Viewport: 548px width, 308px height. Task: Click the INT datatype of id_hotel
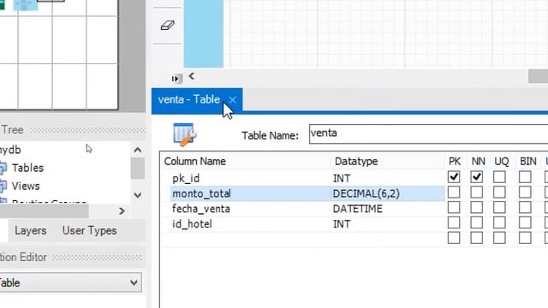(x=342, y=224)
